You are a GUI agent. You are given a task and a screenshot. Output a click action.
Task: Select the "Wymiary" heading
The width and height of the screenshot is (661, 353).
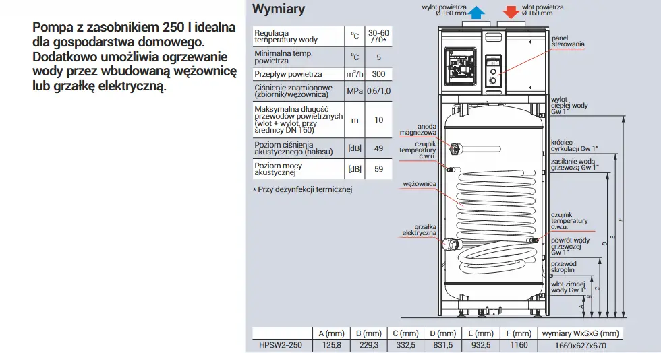[x=278, y=9]
